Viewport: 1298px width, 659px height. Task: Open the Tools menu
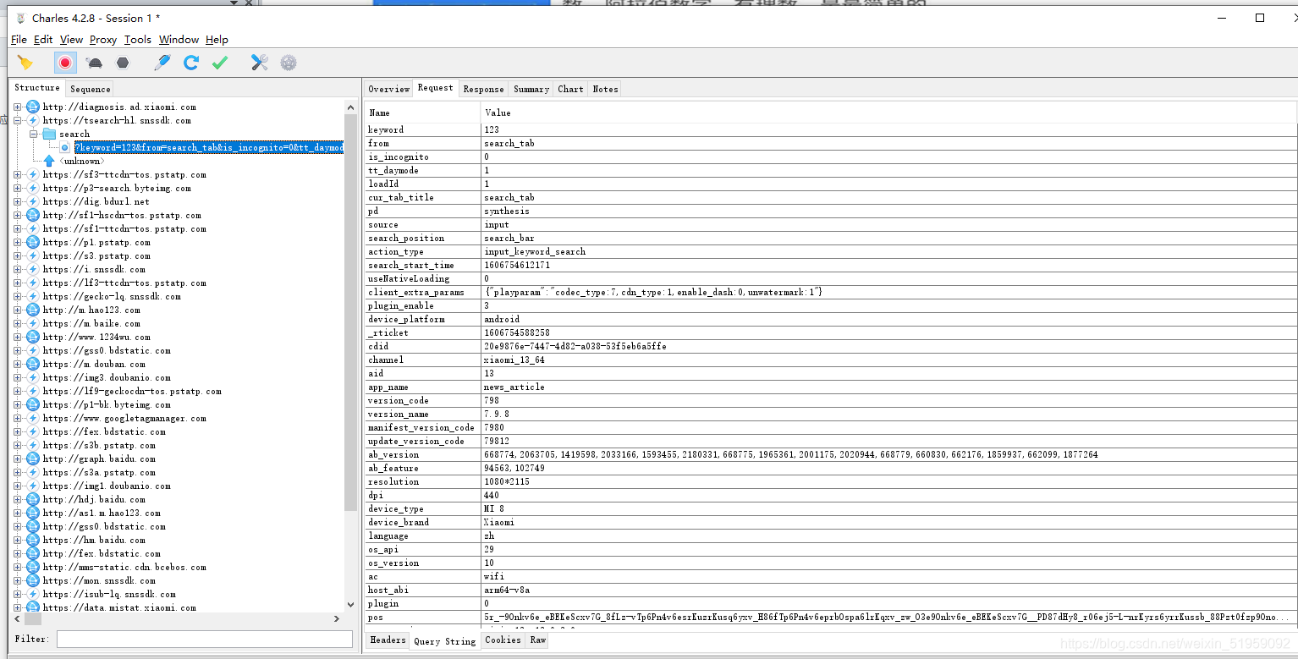click(x=138, y=40)
